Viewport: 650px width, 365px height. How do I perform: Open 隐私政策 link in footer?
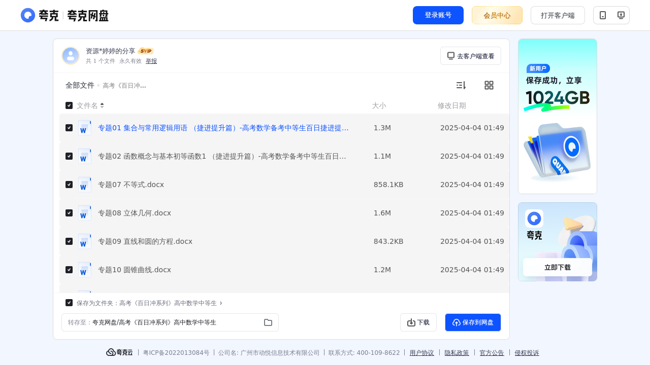point(457,353)
